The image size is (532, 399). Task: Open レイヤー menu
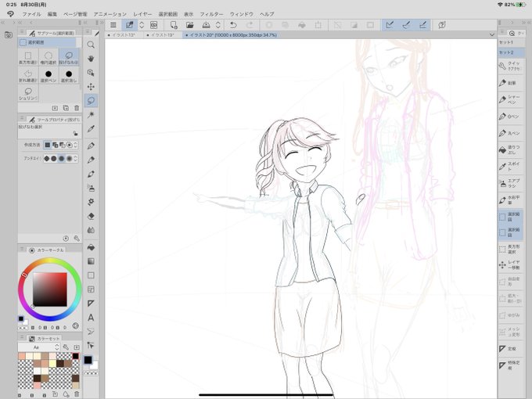tap(142, 14)
